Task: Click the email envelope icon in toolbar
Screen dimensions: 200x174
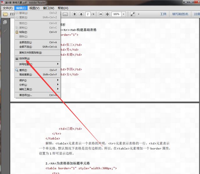Action: (x=65, y=14)
